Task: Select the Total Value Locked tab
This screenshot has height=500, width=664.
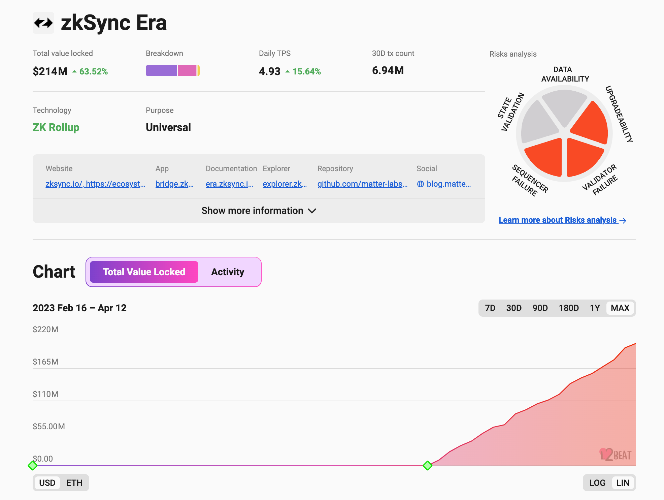Action: (144, 272)
